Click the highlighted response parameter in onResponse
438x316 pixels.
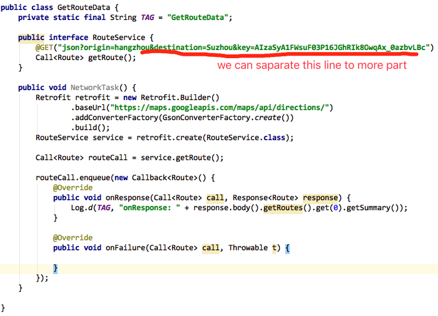pos(320,198)
